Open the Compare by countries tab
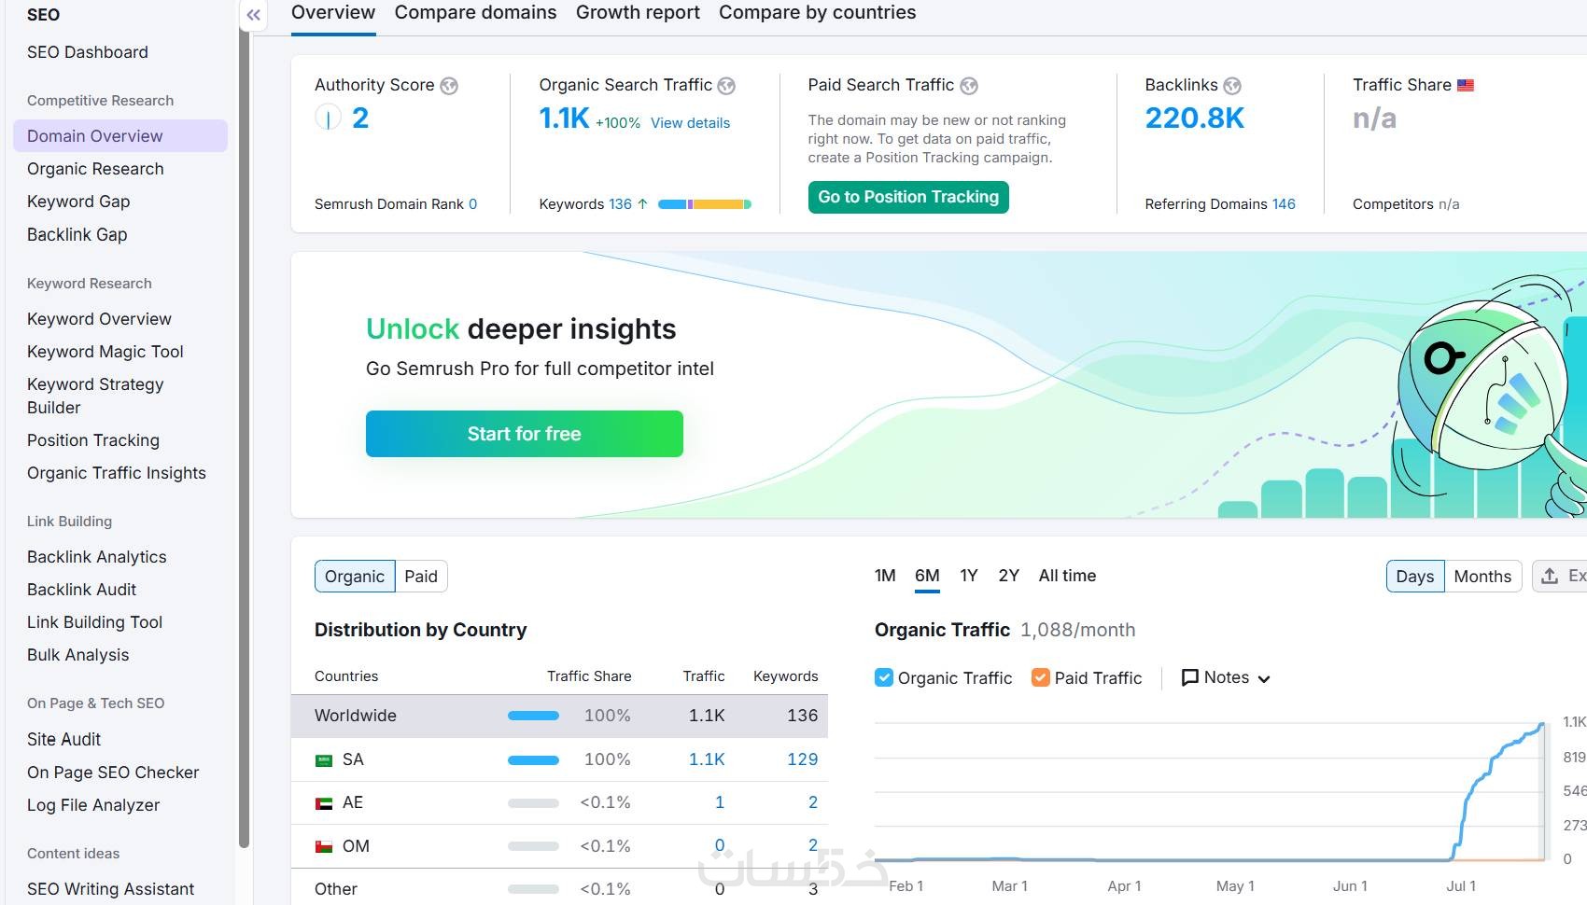1587x905 pixels. pos(818,13)
